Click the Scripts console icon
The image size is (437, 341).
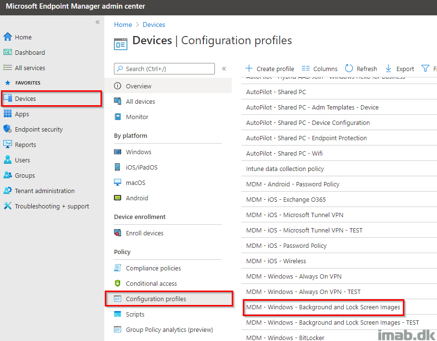118,314
